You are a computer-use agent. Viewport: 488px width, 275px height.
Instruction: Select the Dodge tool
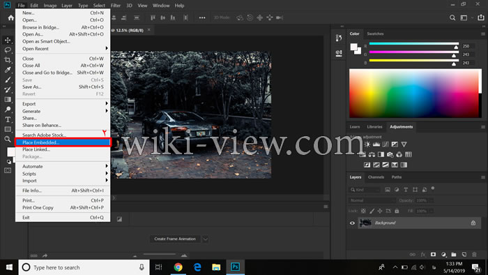coord(8,110)
